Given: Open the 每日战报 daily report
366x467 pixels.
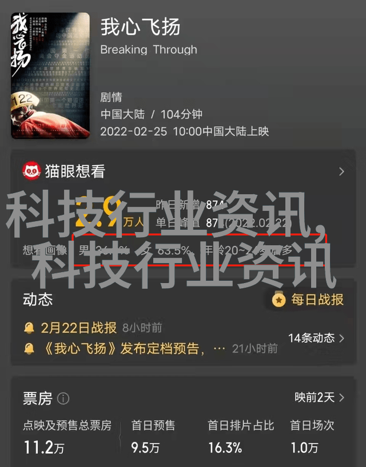Looking at the screenshot, I should (317, 300).
